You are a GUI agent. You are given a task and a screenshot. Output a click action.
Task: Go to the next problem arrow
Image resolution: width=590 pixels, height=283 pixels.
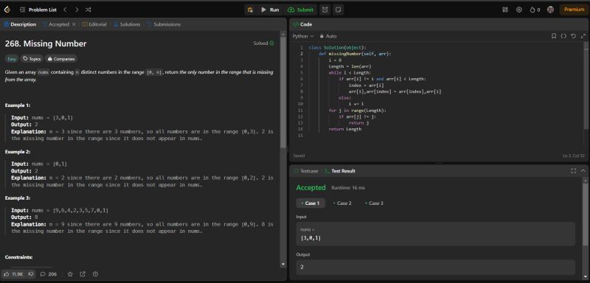[77, 10]
